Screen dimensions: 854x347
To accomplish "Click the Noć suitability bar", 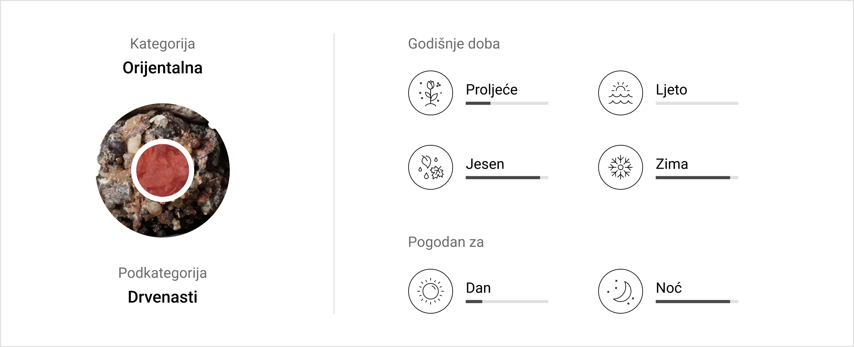I will (x=697, y=302).
